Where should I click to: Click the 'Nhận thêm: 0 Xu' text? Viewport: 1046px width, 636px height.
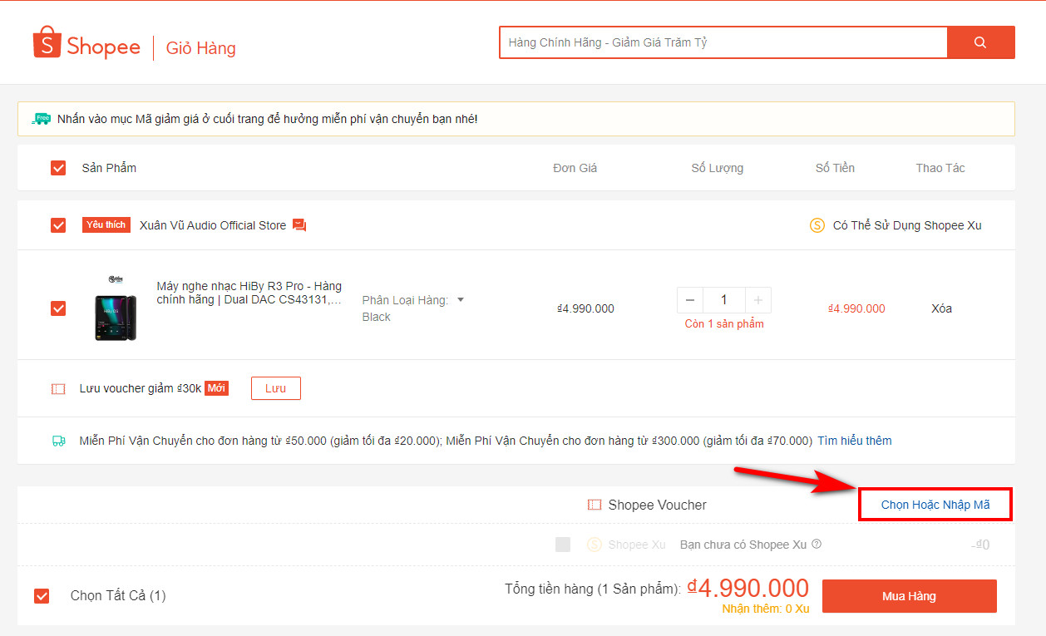[766, 609]
